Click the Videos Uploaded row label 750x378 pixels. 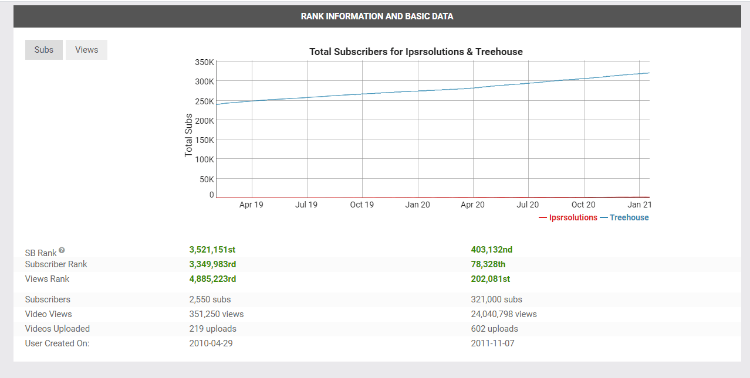[57, 329]
